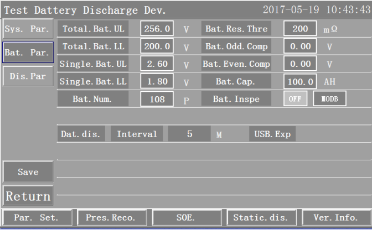This screenshot has width=372, height=230.
Task: Change the Single.Bat.LL value 1.80
Action: point(157,82)
